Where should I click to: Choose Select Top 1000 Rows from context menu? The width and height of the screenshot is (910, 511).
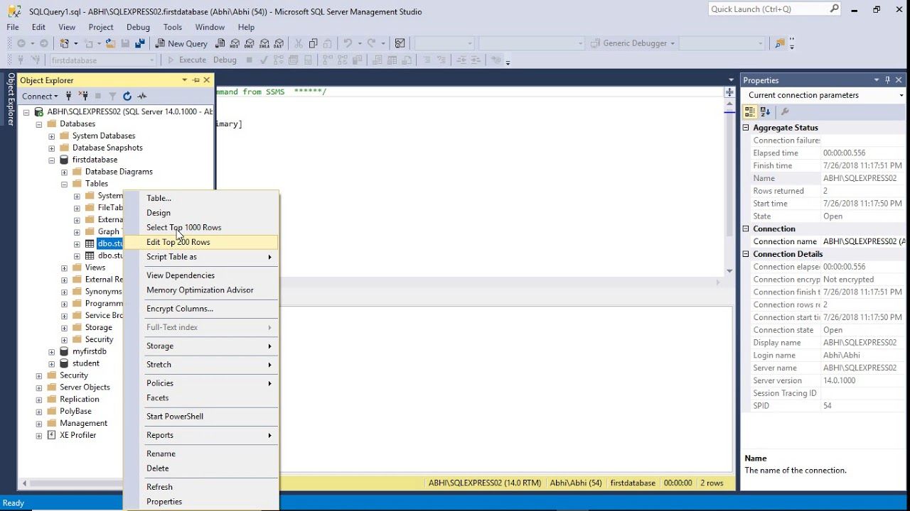pos(201,227)
